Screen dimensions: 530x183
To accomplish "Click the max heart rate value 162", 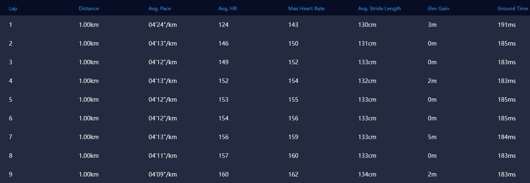I will pyautogui.click(x=293, y=174).
